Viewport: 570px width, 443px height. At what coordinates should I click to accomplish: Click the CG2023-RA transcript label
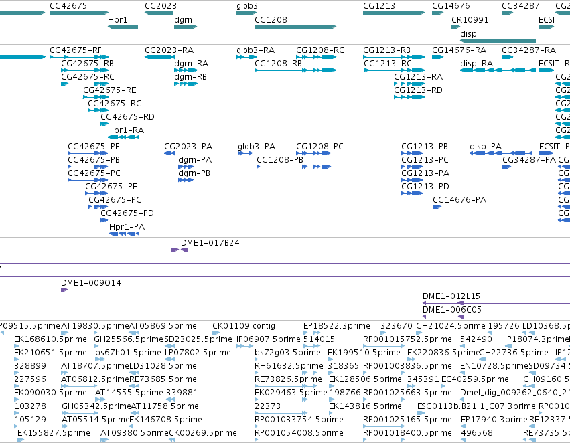point(169,50)
